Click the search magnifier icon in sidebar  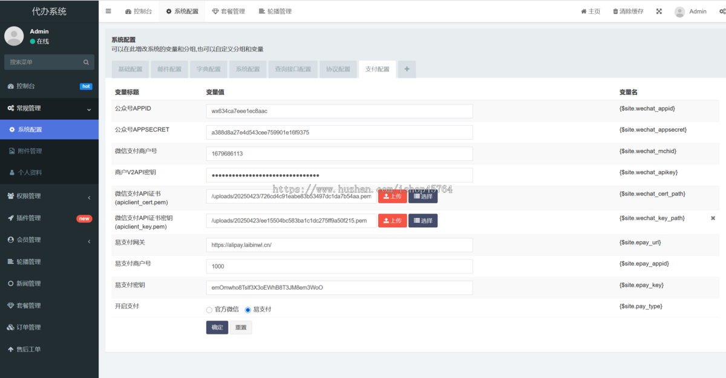click(x=87, y=62)
